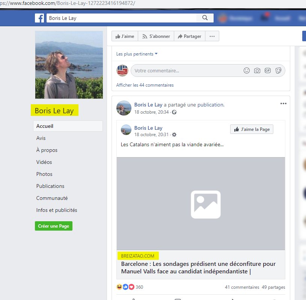Image resolution: width=306 pixels, height=300 pixels.
Task: Select text 'Les Catalans n'aiment pas la viande avariée...'
Action: click(172, 145)
